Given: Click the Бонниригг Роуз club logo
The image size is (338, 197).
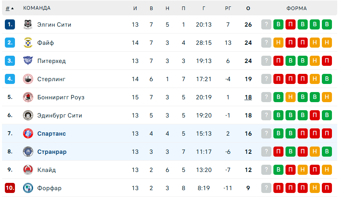Looking at the screenshot, I should (28, 97).
